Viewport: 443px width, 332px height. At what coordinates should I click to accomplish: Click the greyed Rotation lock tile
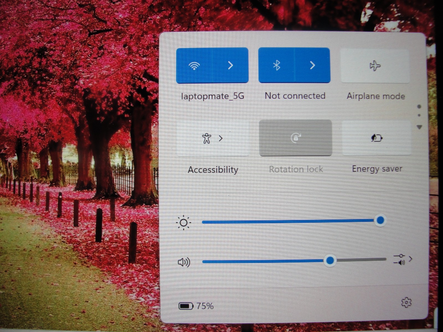click(296, 138)
